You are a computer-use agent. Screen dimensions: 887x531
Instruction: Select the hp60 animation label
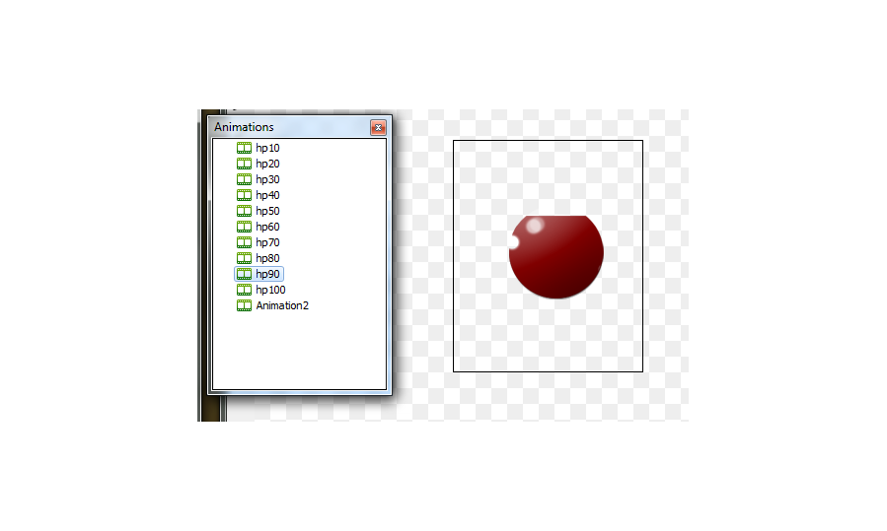pos(267,228)
